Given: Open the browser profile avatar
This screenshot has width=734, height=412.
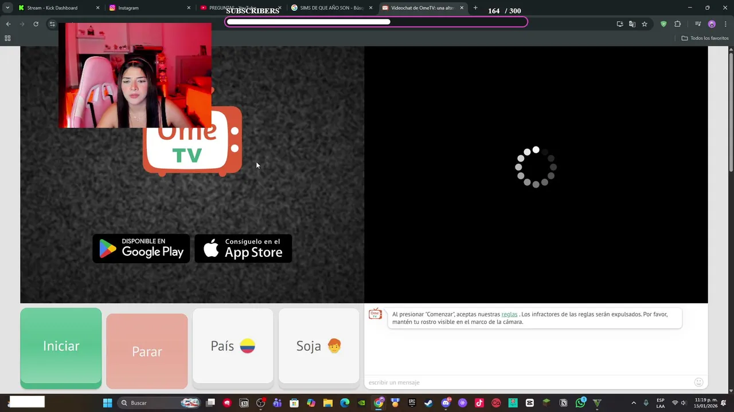Looking at the screenshot, I should point(712,24).
